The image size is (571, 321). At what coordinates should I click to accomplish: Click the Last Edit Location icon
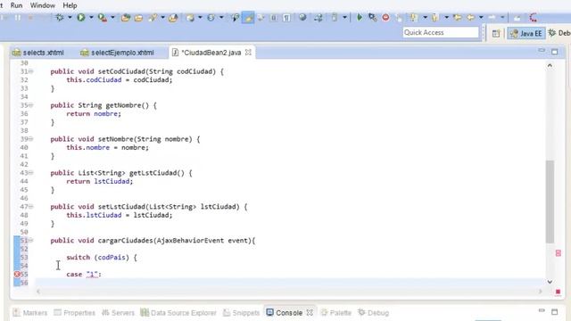458,17
